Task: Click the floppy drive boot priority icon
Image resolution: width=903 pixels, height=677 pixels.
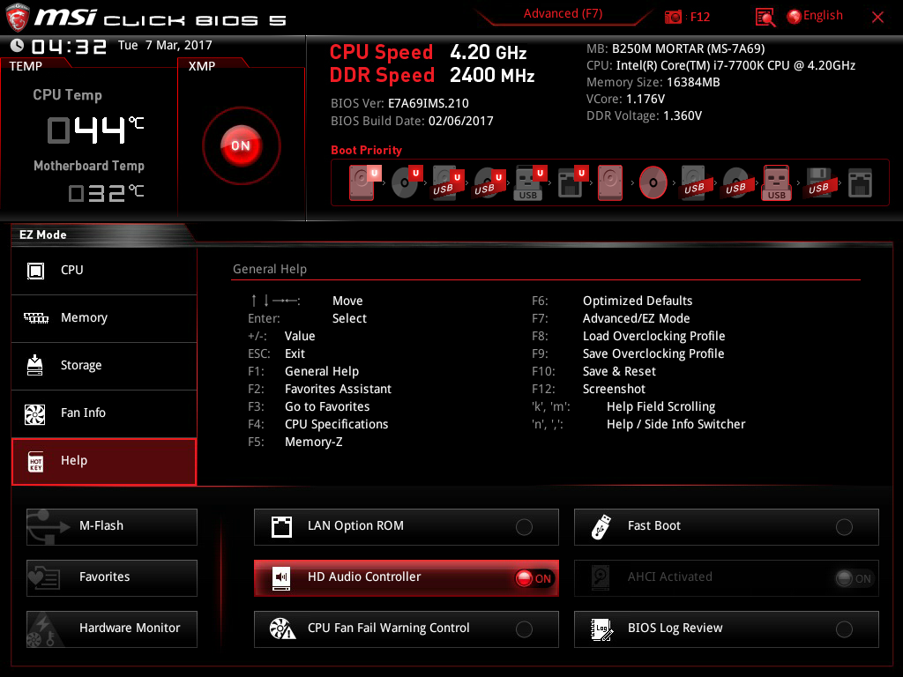Action: coord(818,182)
